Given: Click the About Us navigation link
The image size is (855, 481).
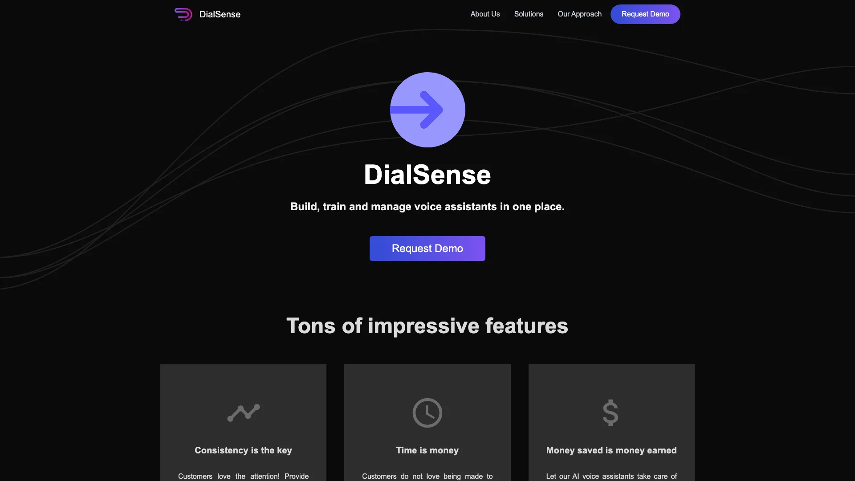Looking at the screenshot, I should point(485,14).
